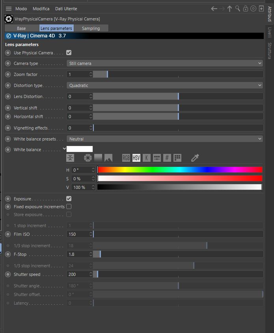Switch to the Base tab
This screenshot has height=333, width=274.
click(21, 28)
